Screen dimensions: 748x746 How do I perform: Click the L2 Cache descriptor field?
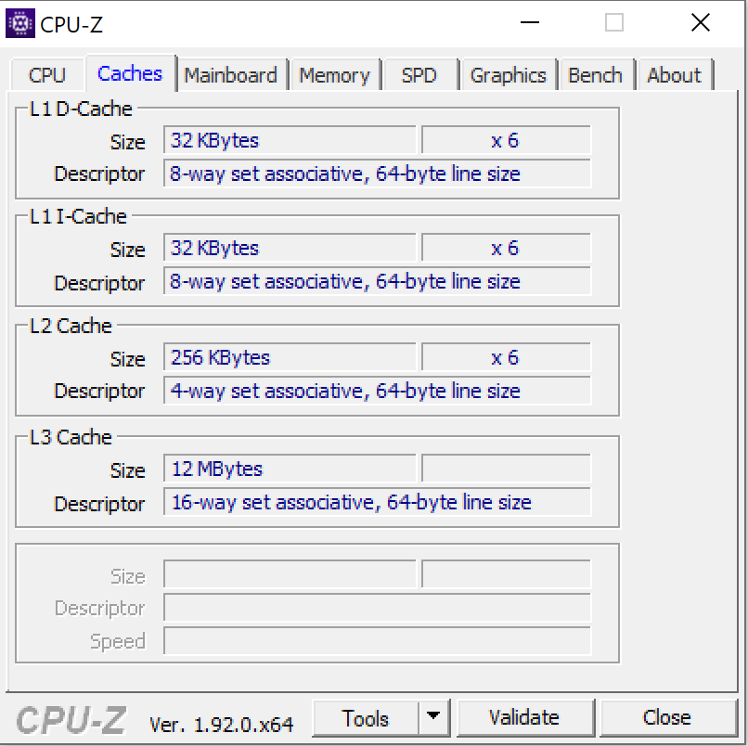[x=377, y=391]
